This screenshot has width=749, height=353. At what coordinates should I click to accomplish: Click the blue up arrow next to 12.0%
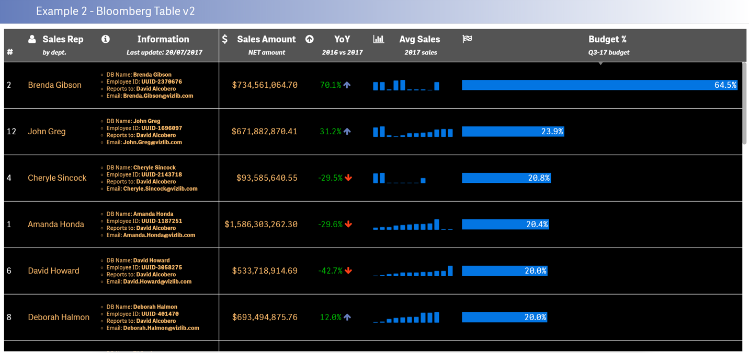[x=347, y=317]
